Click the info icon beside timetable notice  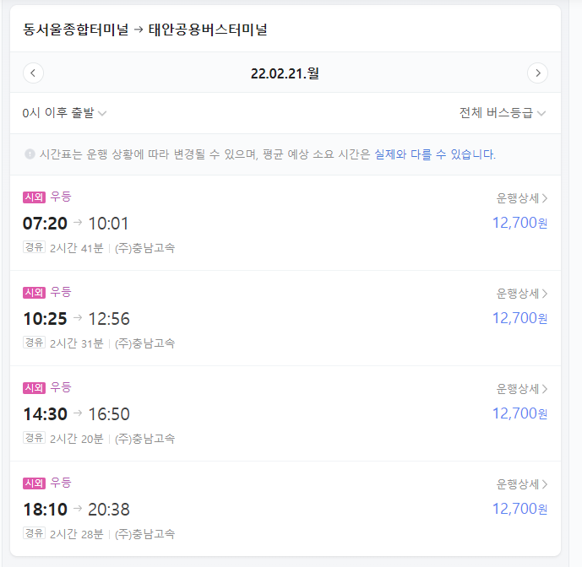point(30,154)
